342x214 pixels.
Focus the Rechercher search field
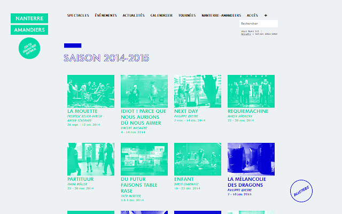coord(259,24)
